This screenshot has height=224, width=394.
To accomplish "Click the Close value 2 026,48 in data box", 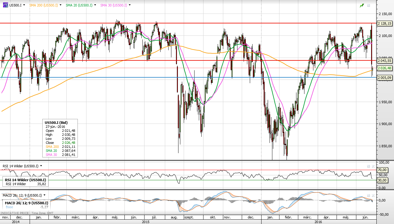I will [69, 143].
